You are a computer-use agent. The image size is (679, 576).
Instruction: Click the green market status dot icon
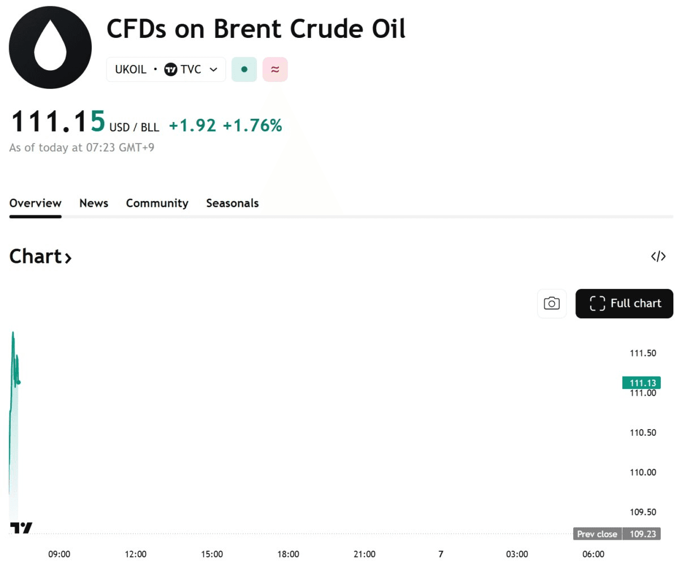pos(244,70)
